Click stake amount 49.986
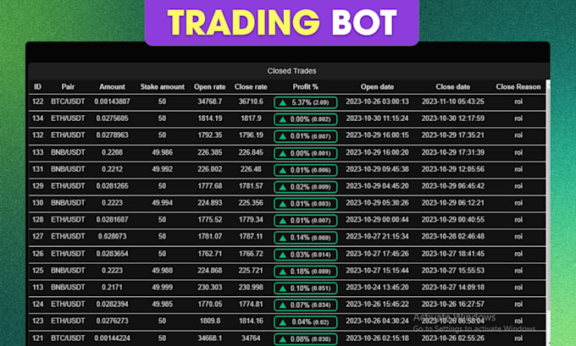The height and width of the screenshot is (346, 576). [x=162, y=152]
